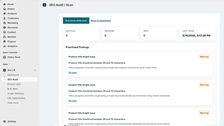Follow the Back to dashboard link
Screen dimensions: 224x126
[101, 20]
